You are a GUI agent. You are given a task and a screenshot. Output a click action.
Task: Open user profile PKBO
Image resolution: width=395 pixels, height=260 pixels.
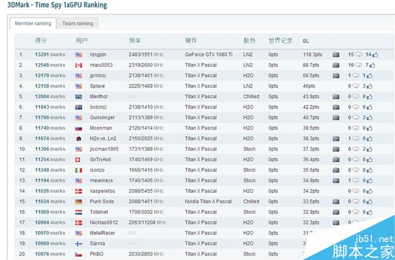[97, 254]
